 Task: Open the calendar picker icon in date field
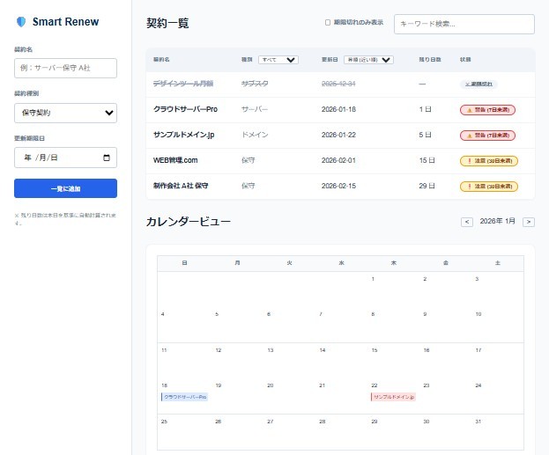point(107,158)
